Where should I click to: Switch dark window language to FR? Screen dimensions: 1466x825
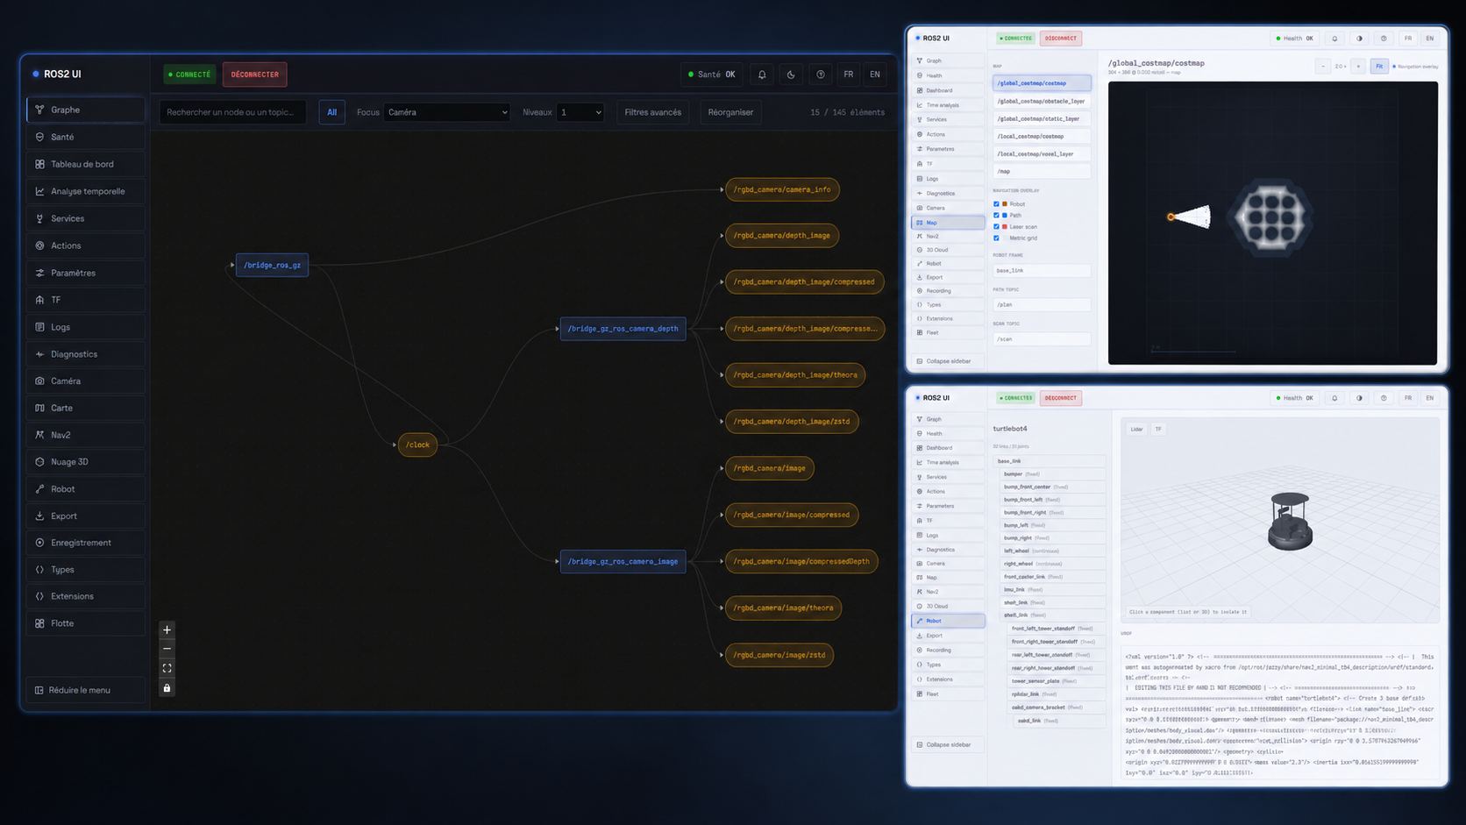(x=848, y=75)
